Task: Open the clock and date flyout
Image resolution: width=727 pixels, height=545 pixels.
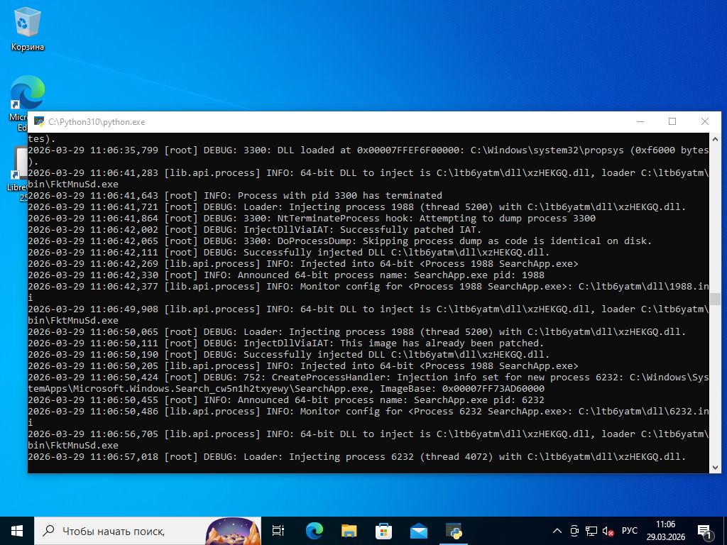Action: click(665, 530)
